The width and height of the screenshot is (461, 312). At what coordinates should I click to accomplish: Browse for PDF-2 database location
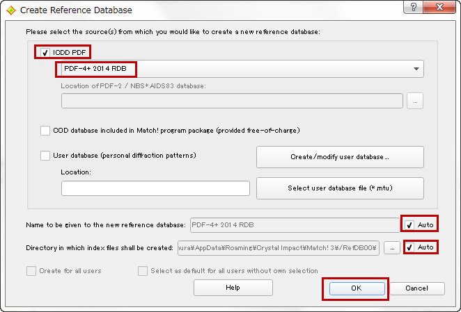pyautogui.click(x=415, y=101)
